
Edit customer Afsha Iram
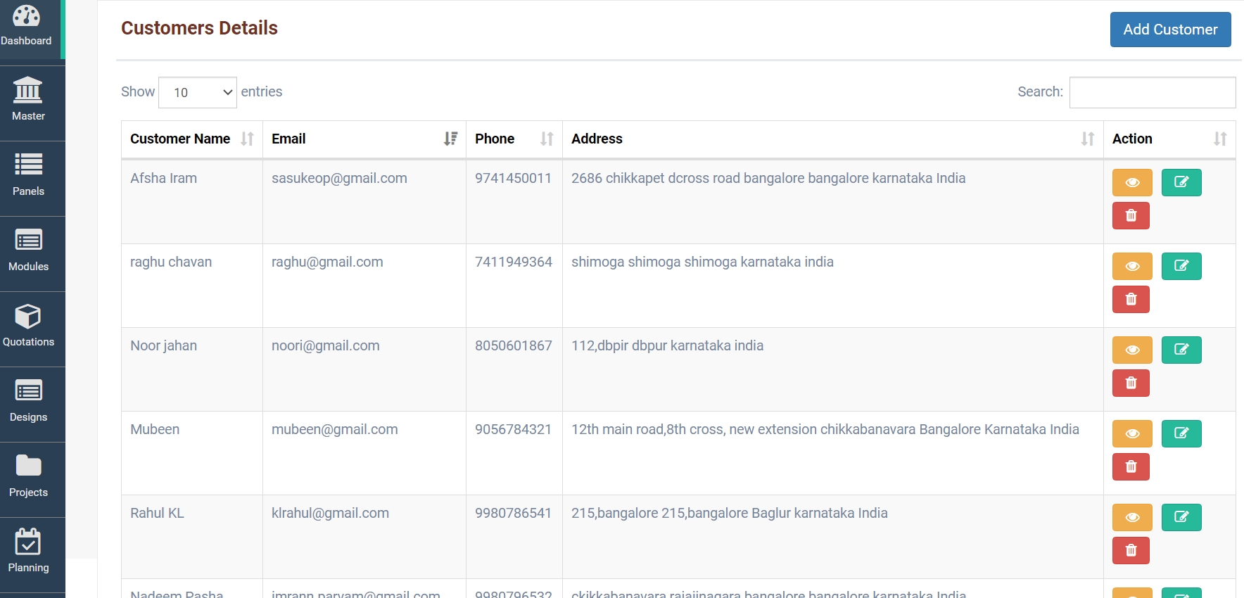point(1181,183)
